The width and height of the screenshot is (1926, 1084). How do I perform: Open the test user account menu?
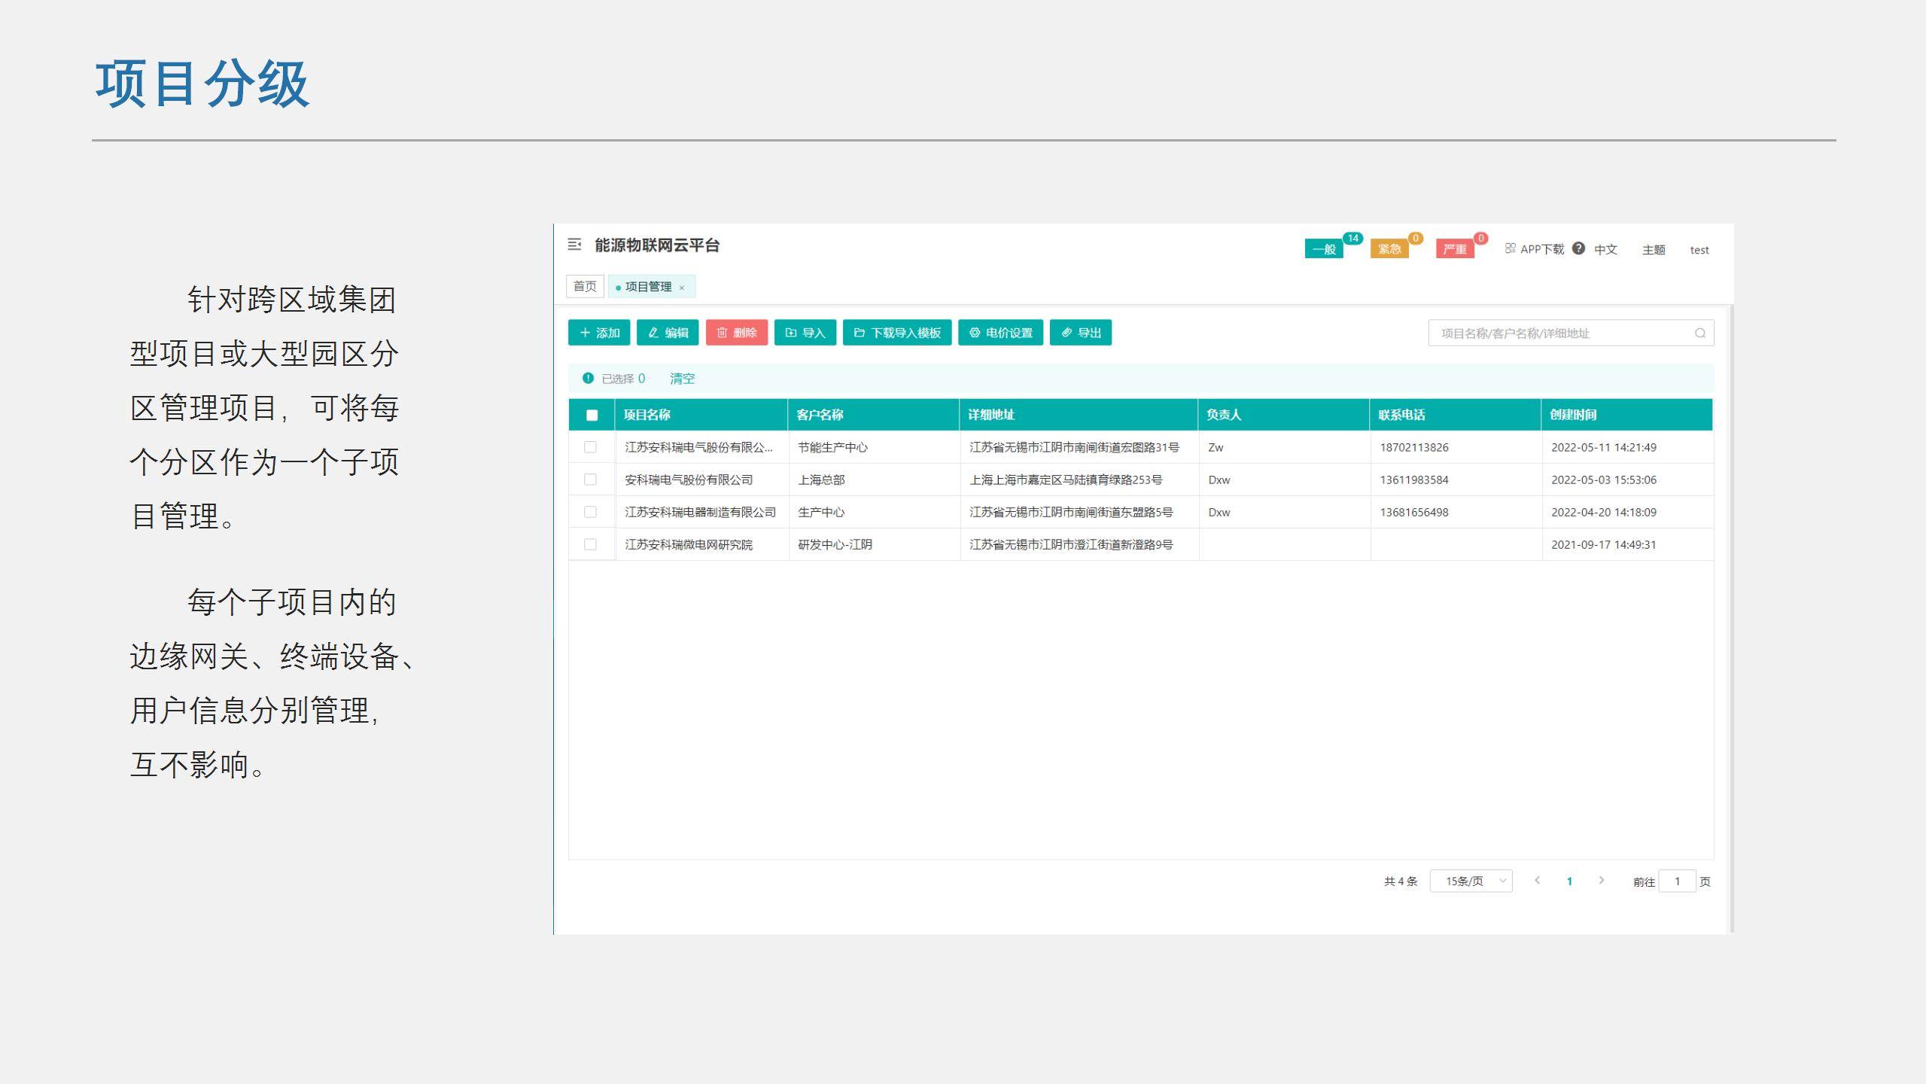point(1699,250)
